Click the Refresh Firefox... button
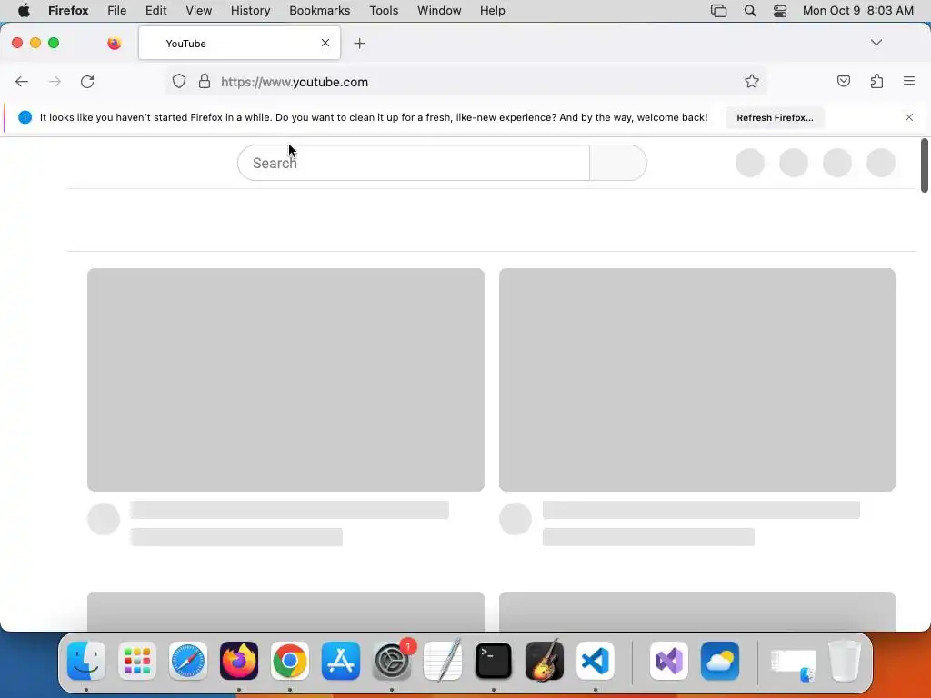Screen dimensions: 931x698 tap(775, 117)
